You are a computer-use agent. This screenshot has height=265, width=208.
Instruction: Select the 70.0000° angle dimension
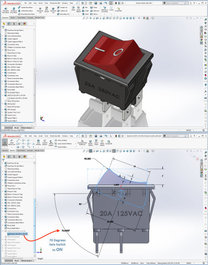[x=66, y=231]
